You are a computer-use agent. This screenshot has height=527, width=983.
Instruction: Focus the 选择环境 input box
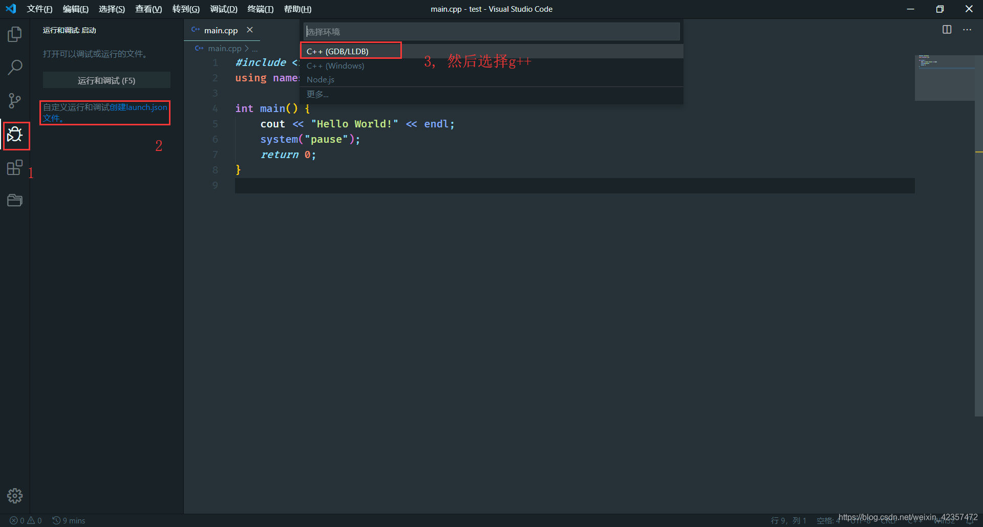tap(491, 32)
